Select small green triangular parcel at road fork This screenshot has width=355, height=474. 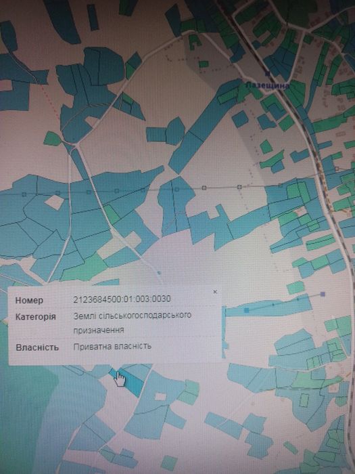(53, 139)
